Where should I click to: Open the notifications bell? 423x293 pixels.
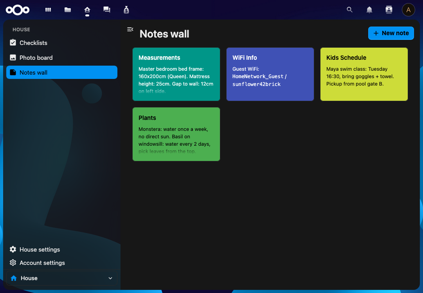click(x=369, y=10)
